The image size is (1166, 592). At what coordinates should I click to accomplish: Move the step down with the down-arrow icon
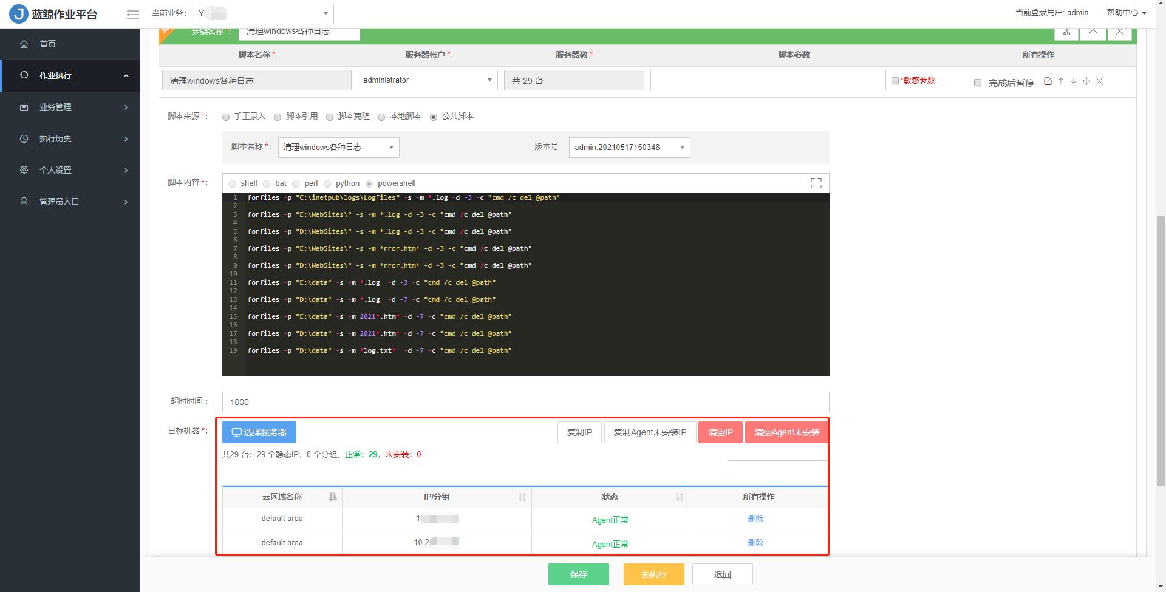point(1073,81)
